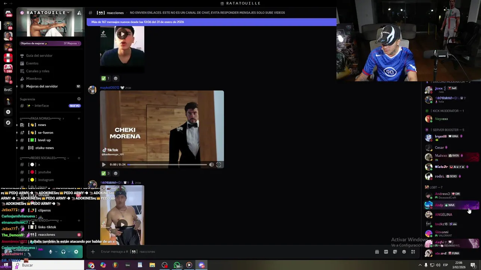Open the gift Nitro icon
The image size is (481, 270).
coord(377,252)
